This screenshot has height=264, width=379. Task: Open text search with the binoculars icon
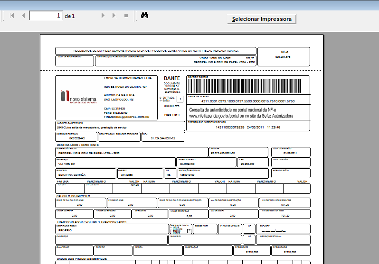(145, 16)
